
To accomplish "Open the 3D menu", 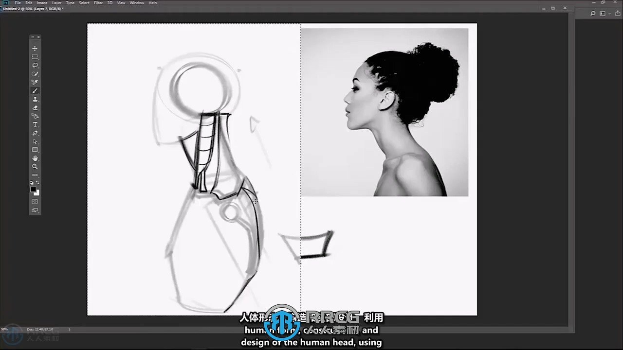I will 110,3.
